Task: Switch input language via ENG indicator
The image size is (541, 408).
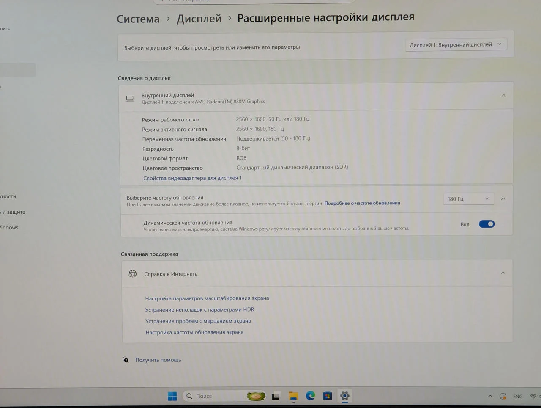Action: click(x=518, y=397)
